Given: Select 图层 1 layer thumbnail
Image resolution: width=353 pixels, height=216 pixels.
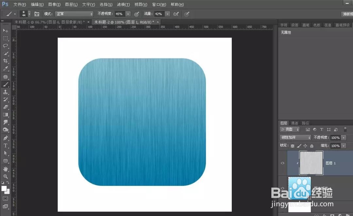Looking at the screenshot, I should [311, 163].
